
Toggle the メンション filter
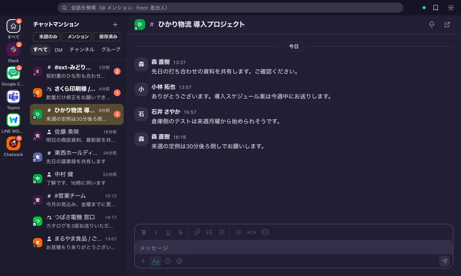point(76,37)
